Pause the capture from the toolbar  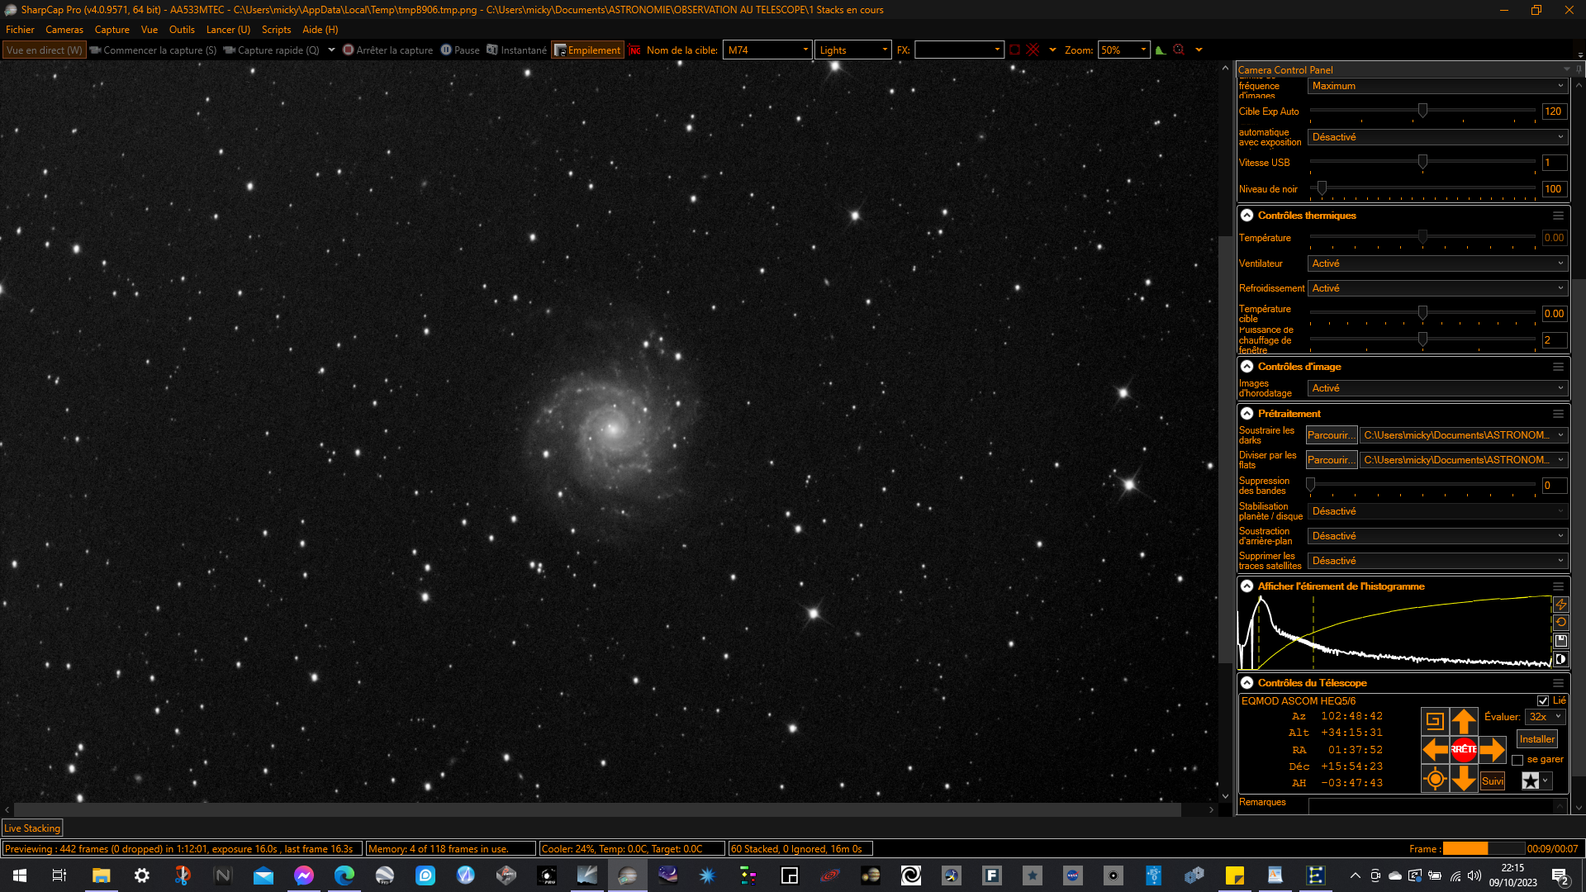[x=460, y=50]
